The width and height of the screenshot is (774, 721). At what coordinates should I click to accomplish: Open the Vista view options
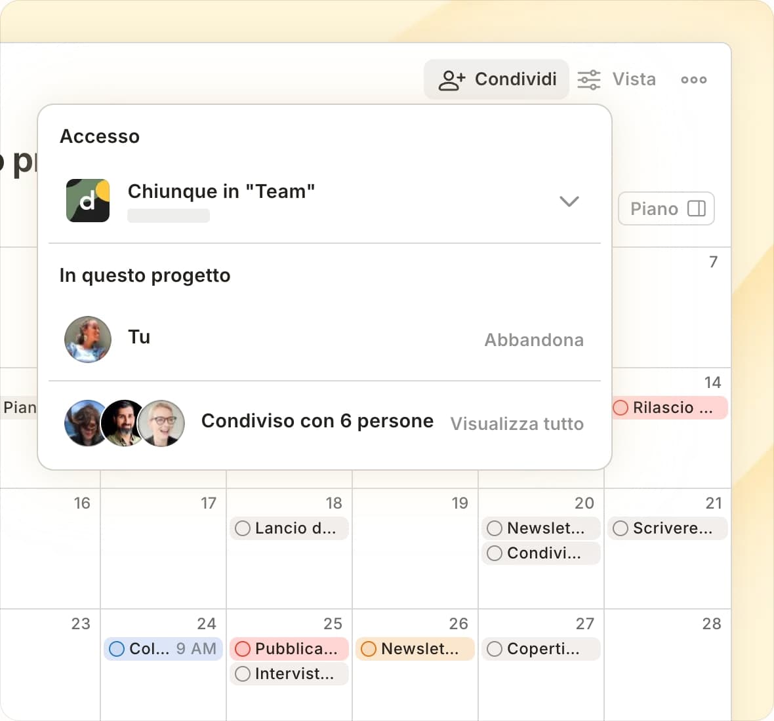pos(617,79)
